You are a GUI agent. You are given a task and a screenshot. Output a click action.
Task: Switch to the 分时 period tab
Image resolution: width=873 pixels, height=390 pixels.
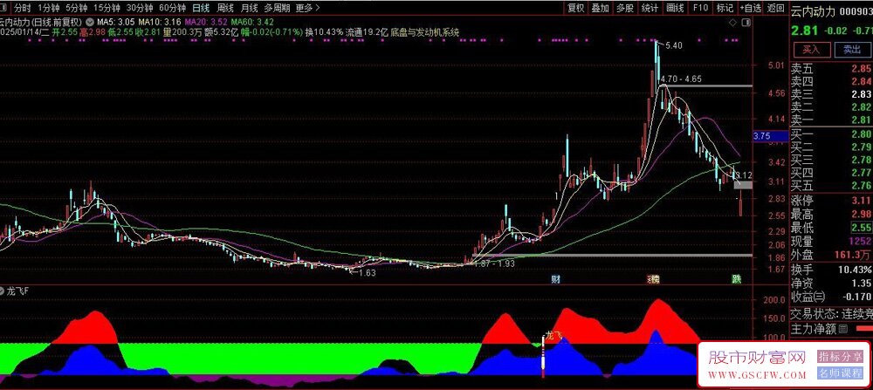coord(23,8)
